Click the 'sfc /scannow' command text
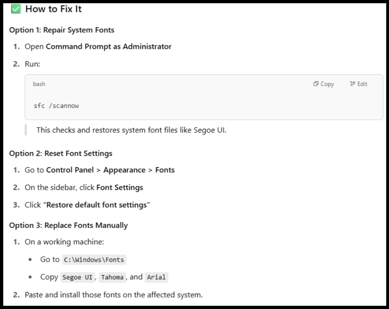This screenshot has height=309, width=389. pos(56,106)
